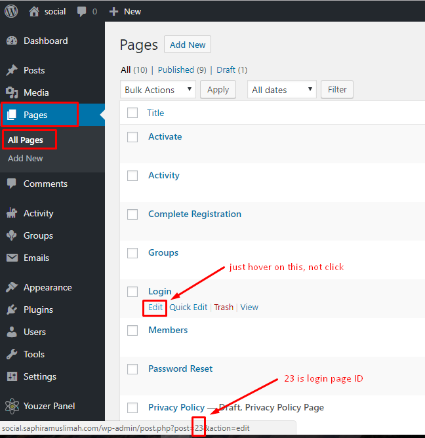
Task: Check the Password Reset checkbox
Action: pyautogui.click(x=132, y=369)
